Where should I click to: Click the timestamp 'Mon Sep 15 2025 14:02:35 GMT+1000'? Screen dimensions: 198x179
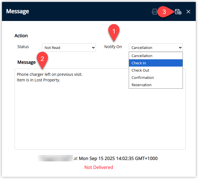click(x=118, y=159)
